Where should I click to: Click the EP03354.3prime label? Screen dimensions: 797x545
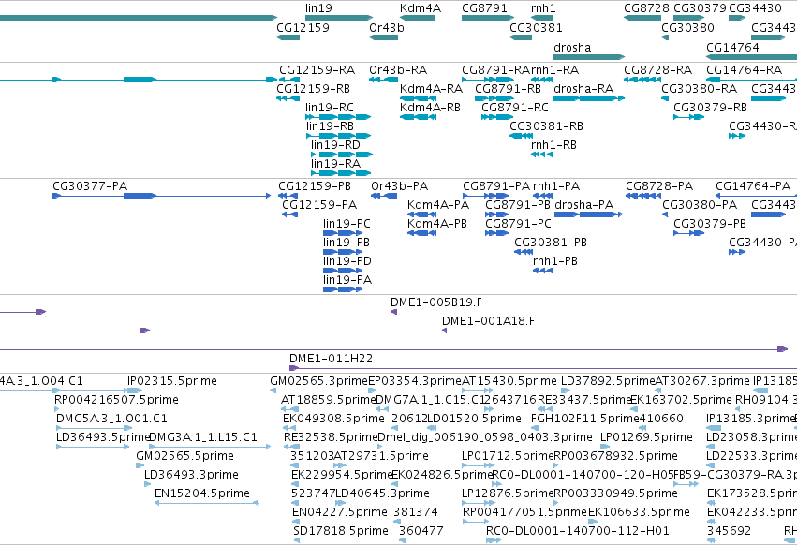click(x=414, y=381)
